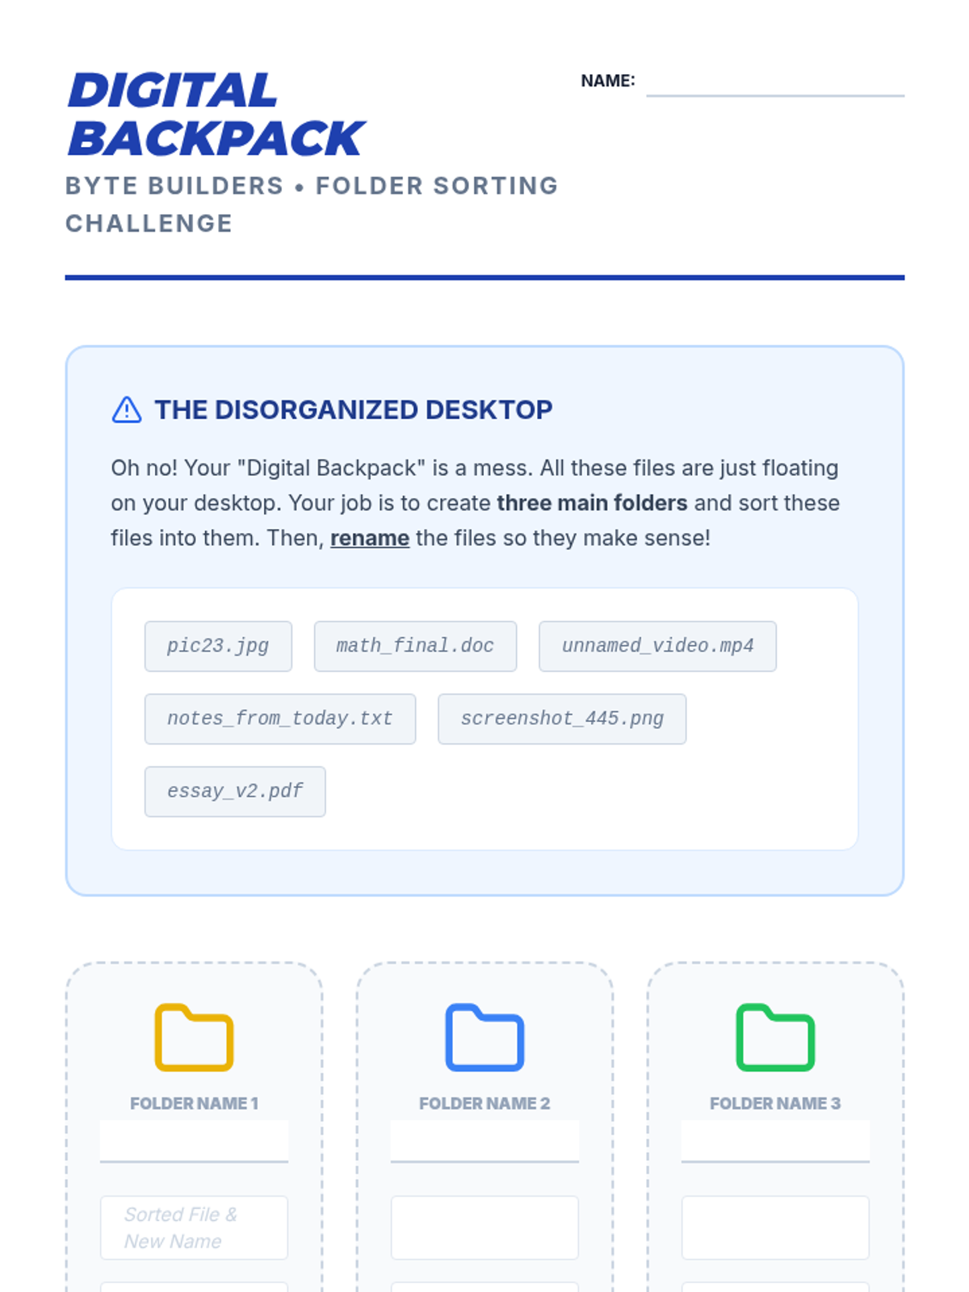Click first file box under Folder Name 3

pos(775,1227)
